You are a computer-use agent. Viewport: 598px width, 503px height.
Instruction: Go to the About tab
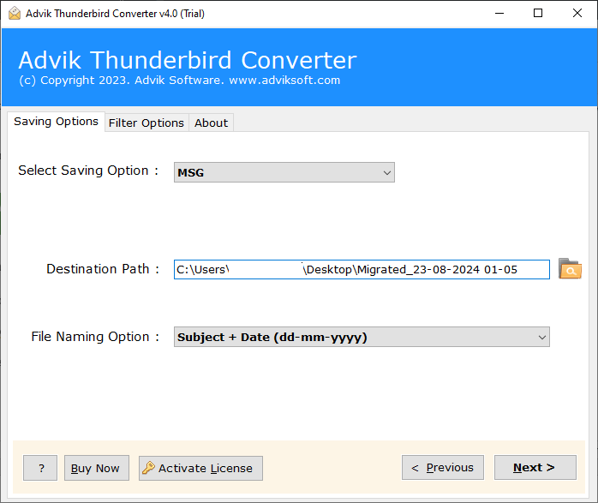click(x=211, y=123)
